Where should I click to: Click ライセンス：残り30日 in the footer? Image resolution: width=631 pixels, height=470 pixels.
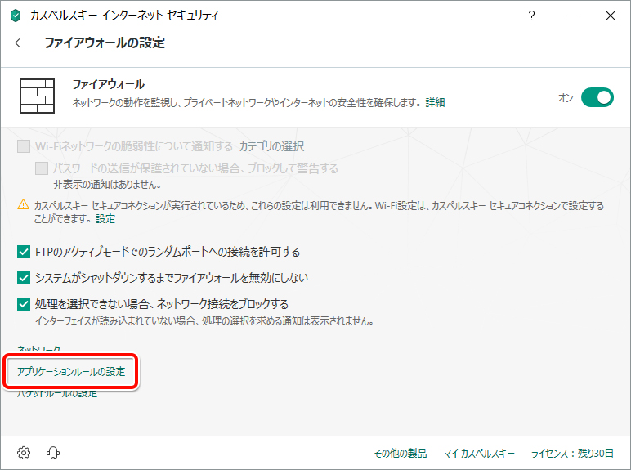pos(572,454)
